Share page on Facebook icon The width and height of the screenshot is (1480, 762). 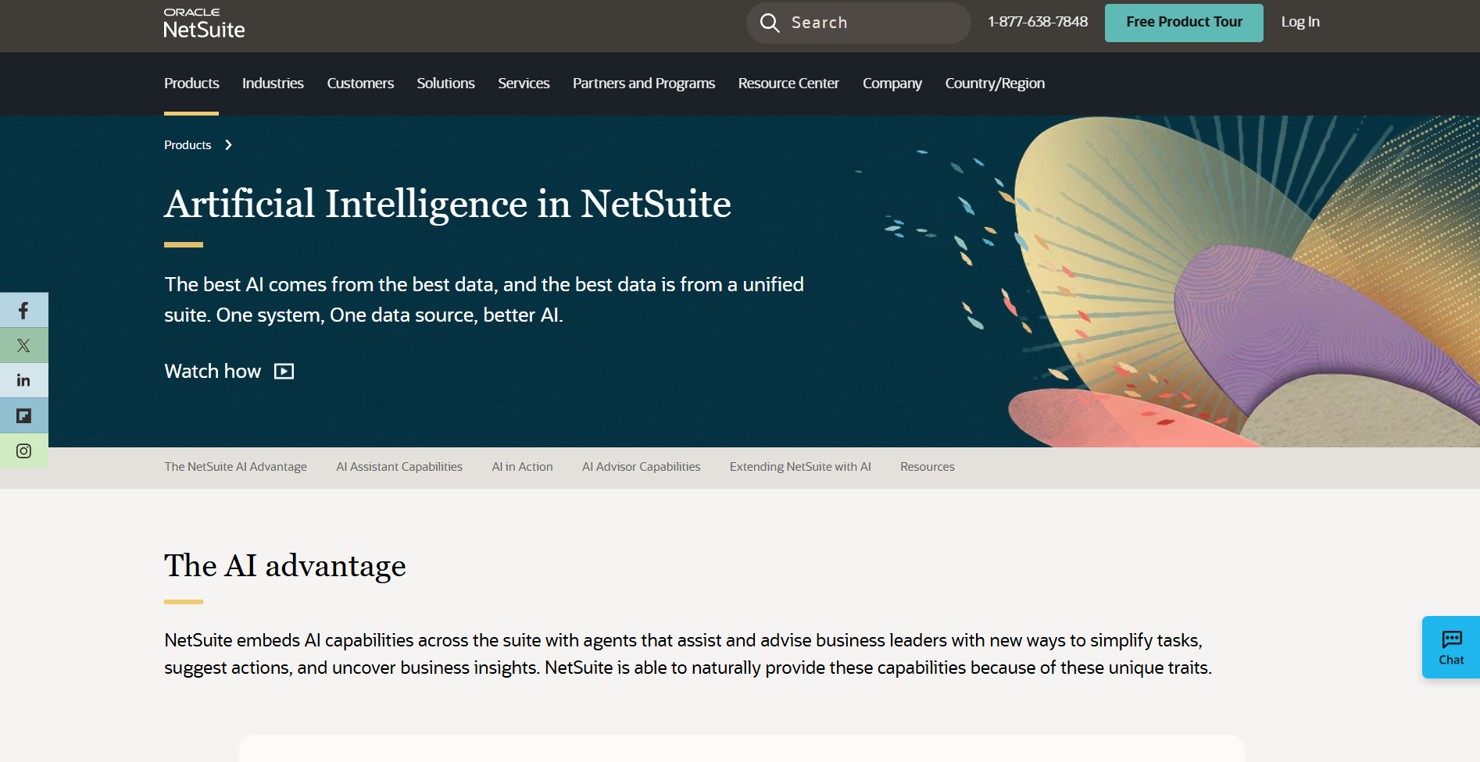click(23, 311)
